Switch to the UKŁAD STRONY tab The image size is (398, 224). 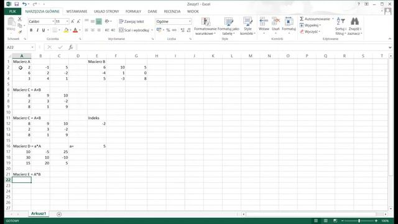[106, 11]
